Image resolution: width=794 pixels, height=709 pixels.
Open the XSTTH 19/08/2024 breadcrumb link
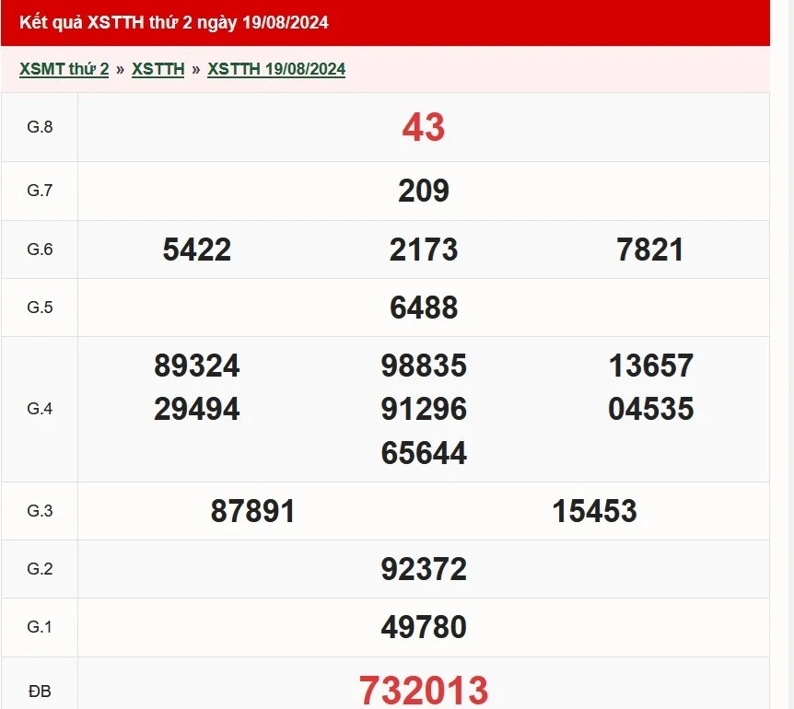point(276,69)
